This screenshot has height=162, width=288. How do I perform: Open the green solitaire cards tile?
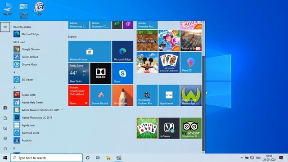[147, 128]
